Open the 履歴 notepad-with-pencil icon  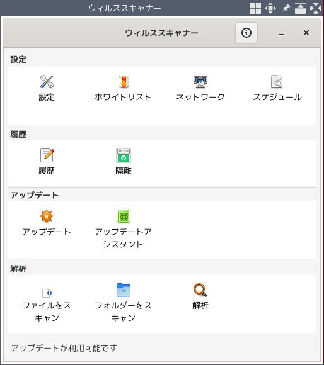(47, 155)
